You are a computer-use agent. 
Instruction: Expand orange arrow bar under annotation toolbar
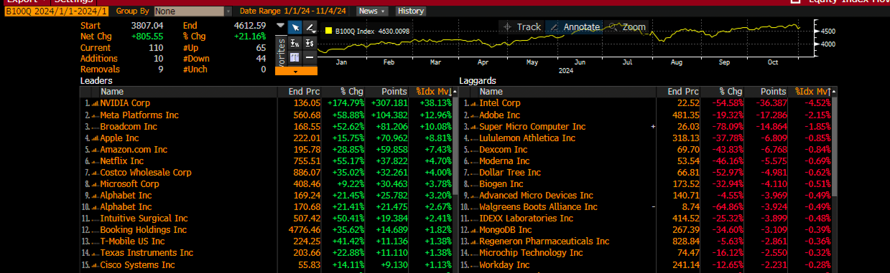pos(296,71)
